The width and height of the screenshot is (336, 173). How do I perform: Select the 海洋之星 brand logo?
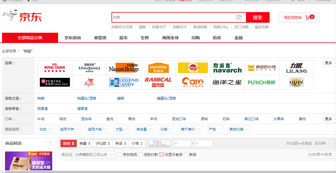click(227, 82)
